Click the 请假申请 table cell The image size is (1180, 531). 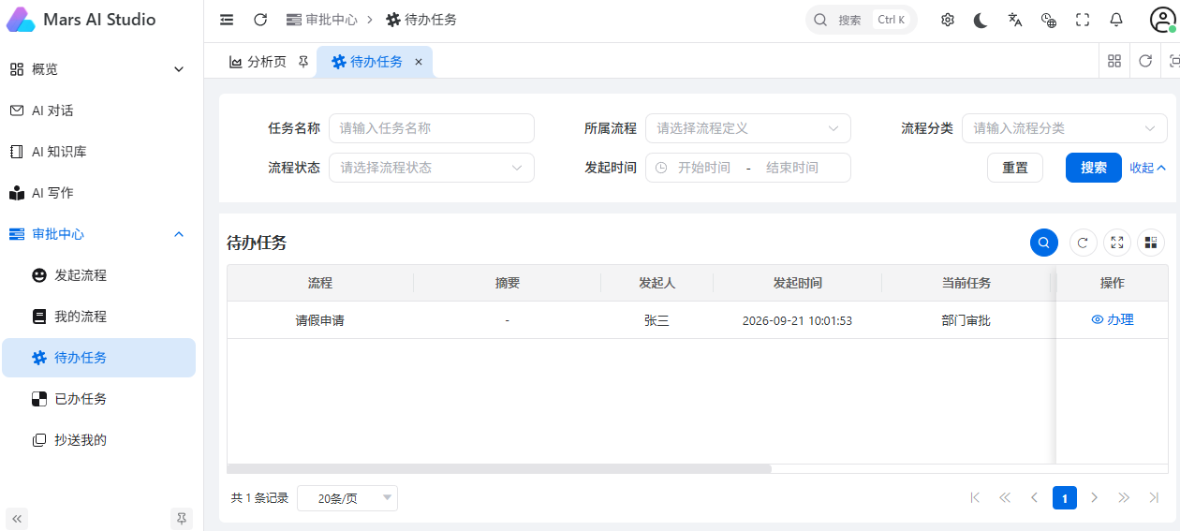click(320, 320)
